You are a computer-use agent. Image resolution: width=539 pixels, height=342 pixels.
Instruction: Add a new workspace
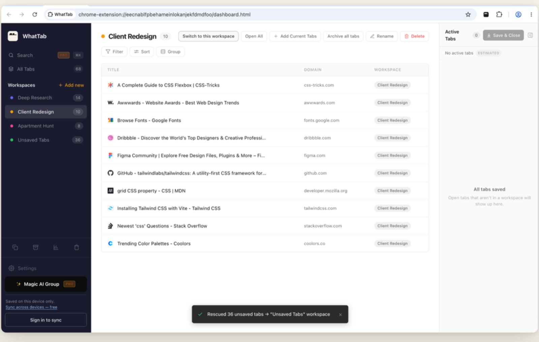(x=71, y=85)
